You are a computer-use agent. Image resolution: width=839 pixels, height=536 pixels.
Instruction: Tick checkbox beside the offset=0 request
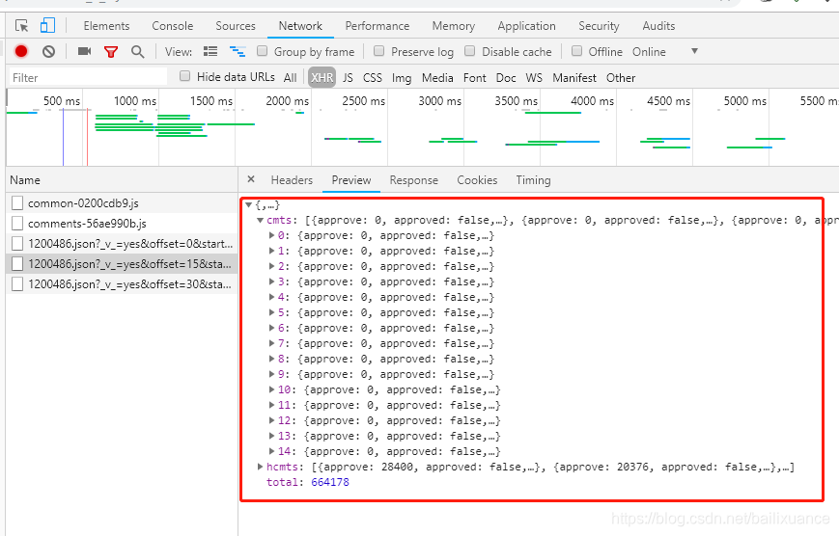click(x=17, y=244)
